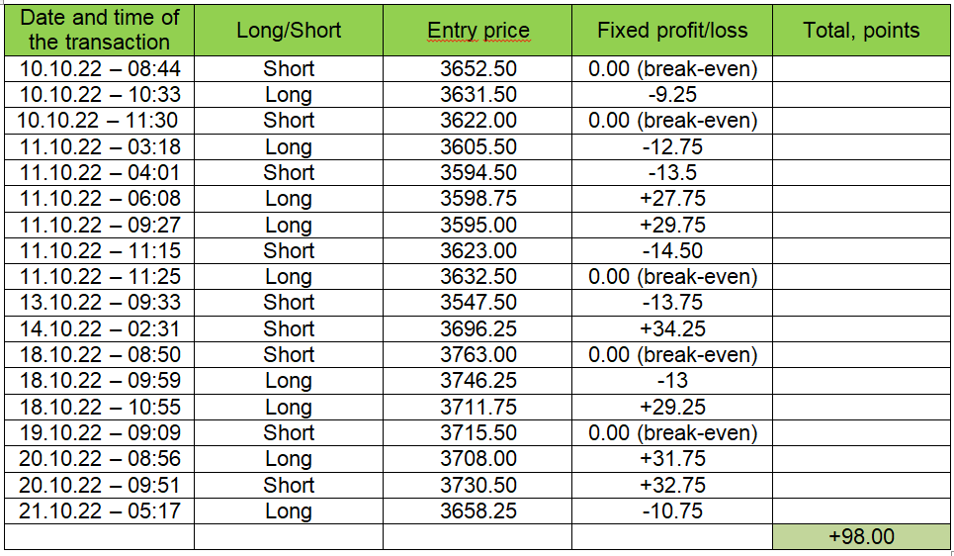Click the 'Total, points' header cell

point(861,30)
